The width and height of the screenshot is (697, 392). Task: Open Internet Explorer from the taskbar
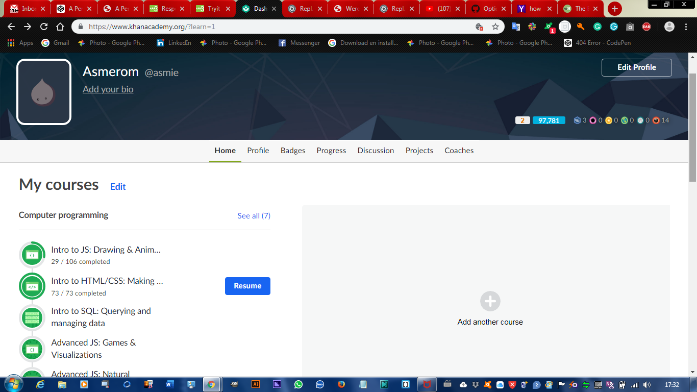click(40, 384)
